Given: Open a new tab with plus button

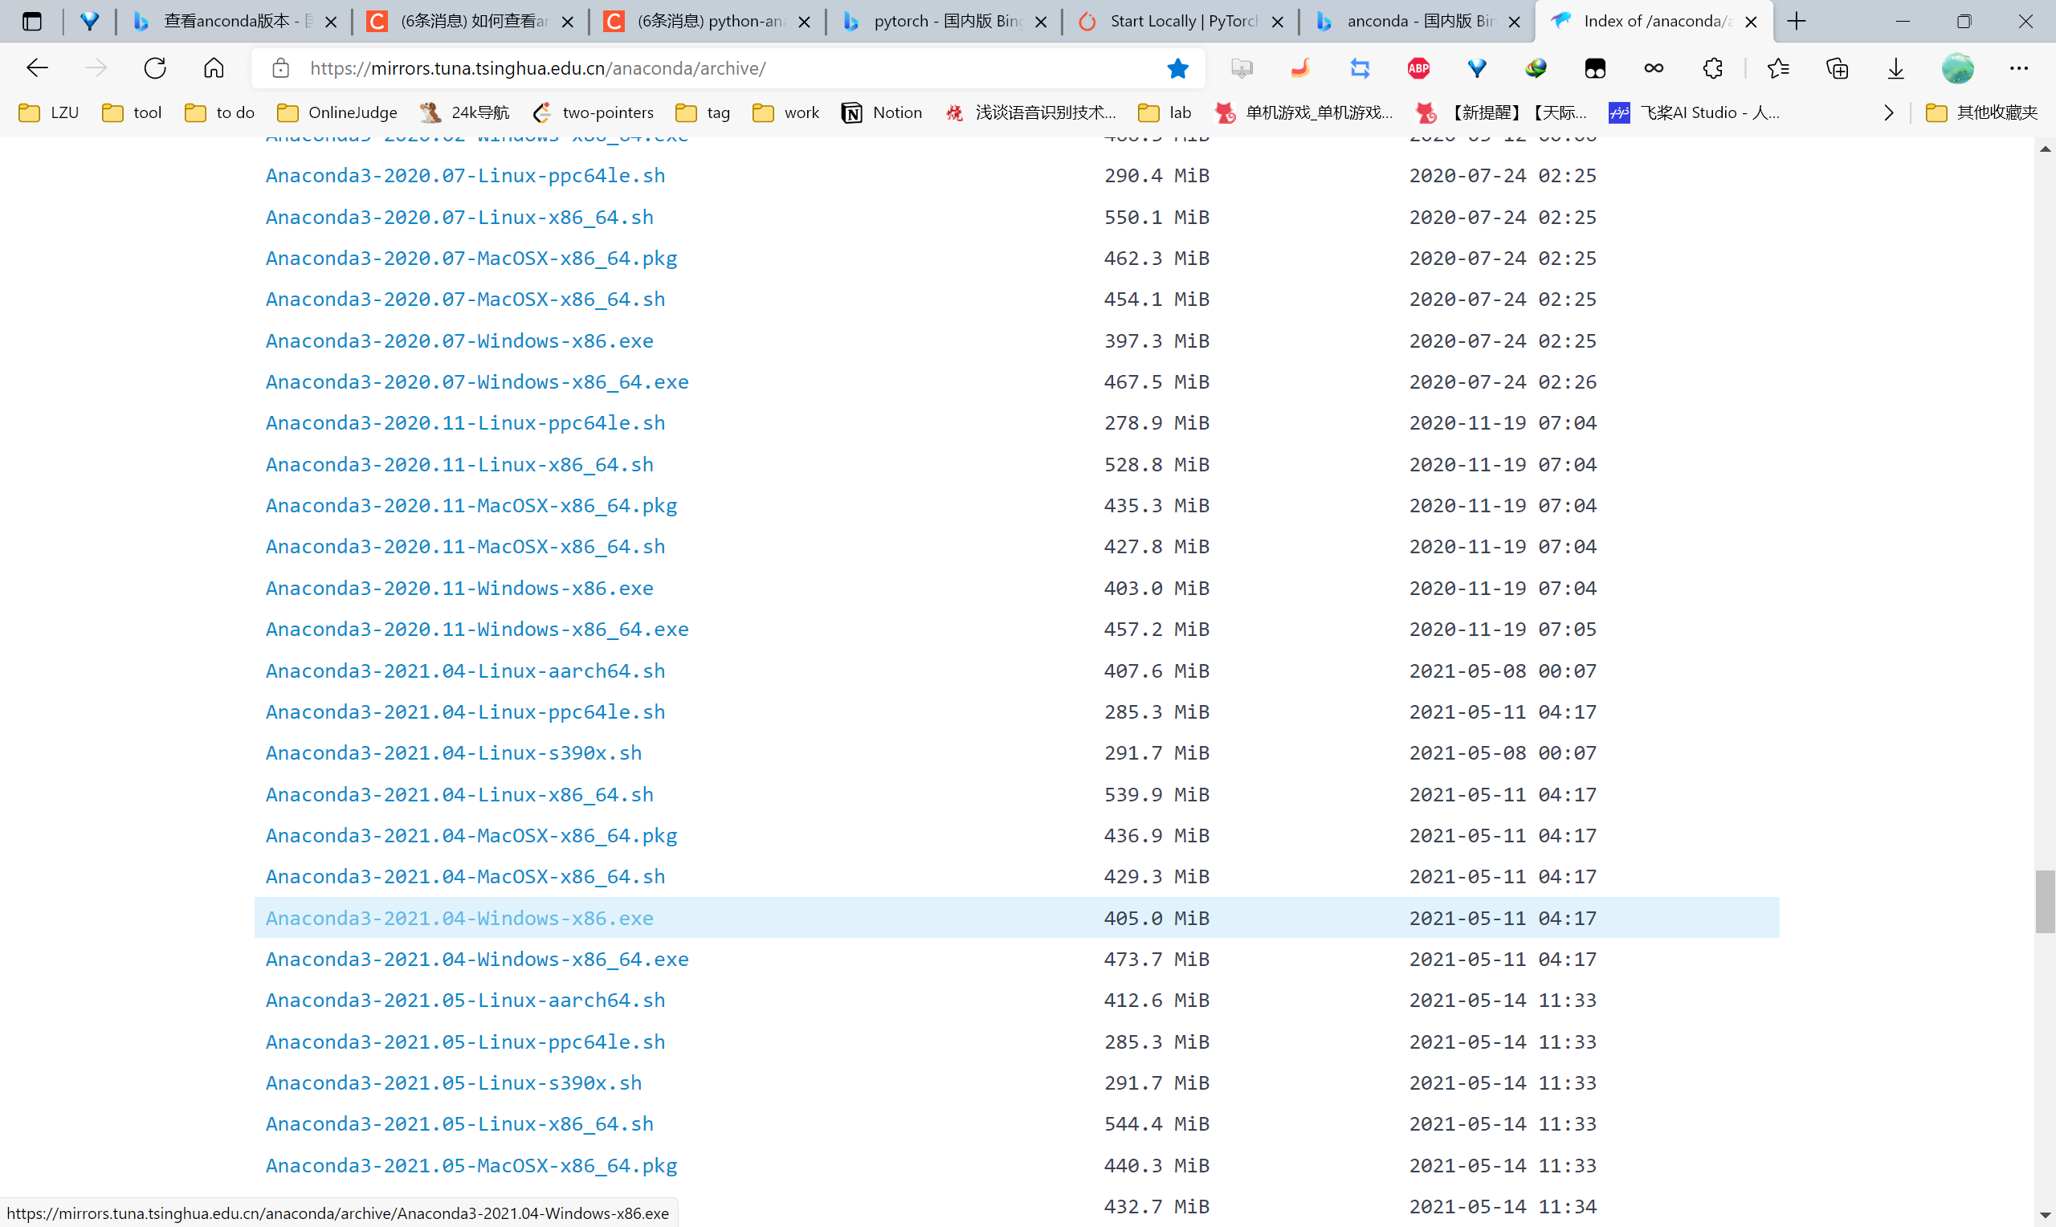Looking at the screenshot, I should (1796, 22).
